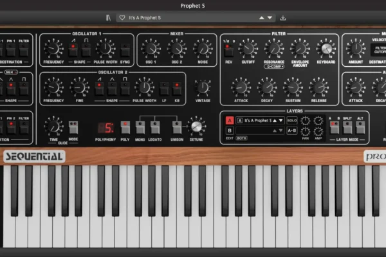
Task: Click the layer A Amp knob
Action: [318, 121]
